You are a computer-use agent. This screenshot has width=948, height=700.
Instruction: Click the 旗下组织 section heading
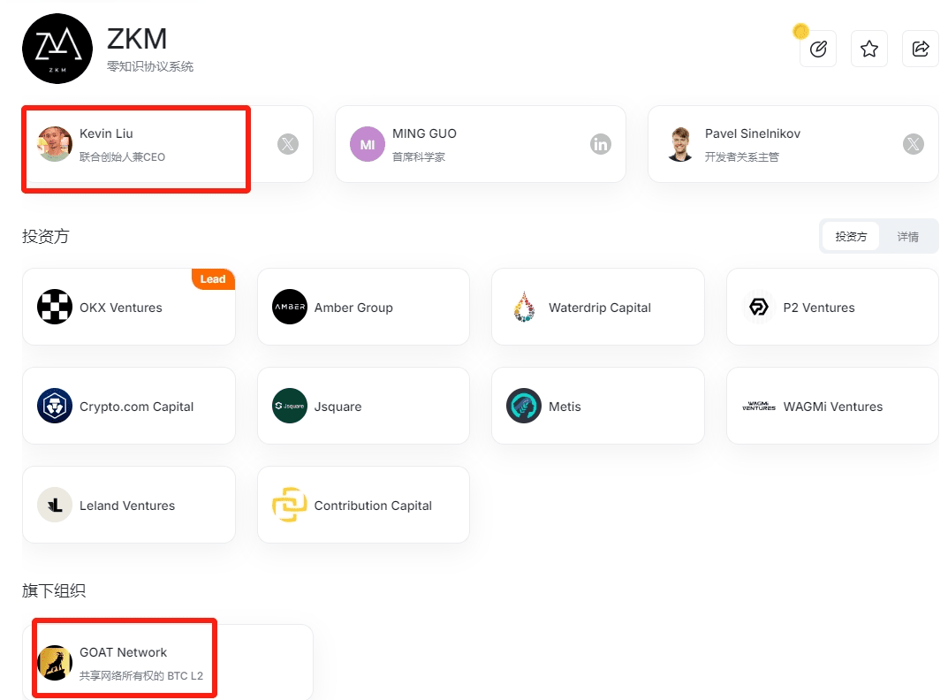(x=54, y=590)
